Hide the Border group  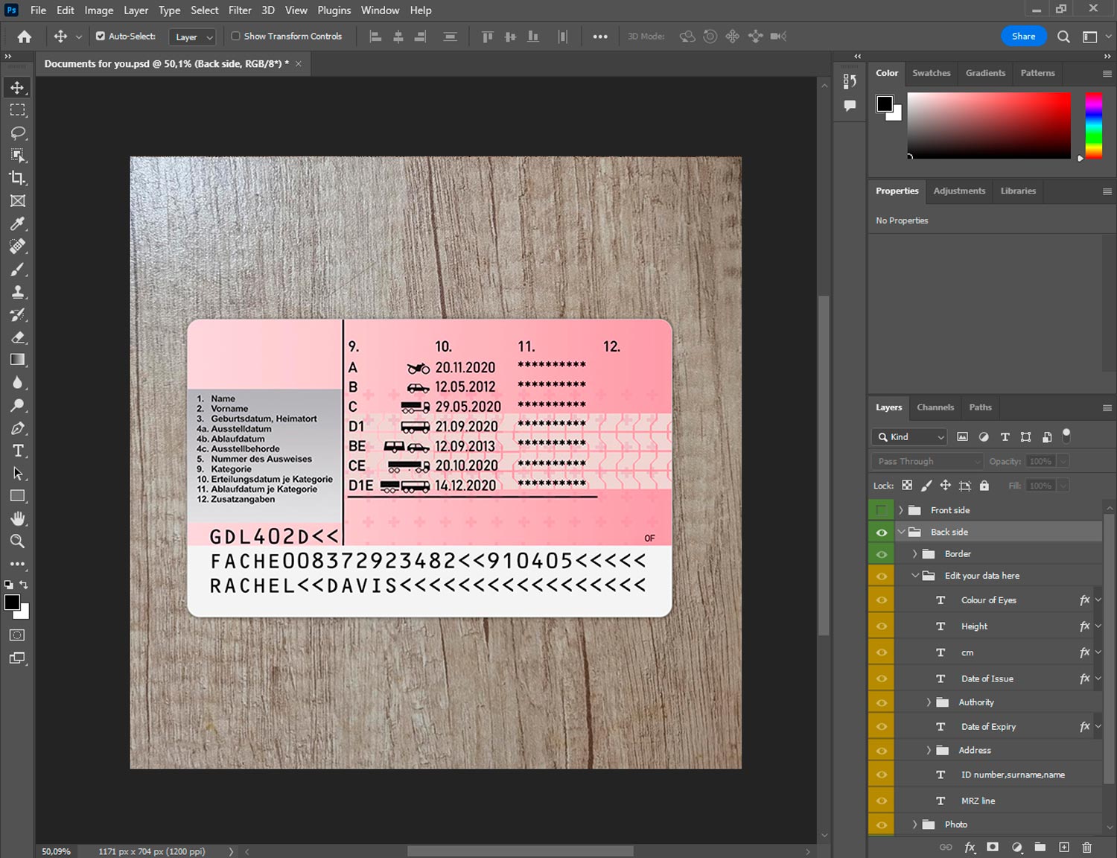881,554
